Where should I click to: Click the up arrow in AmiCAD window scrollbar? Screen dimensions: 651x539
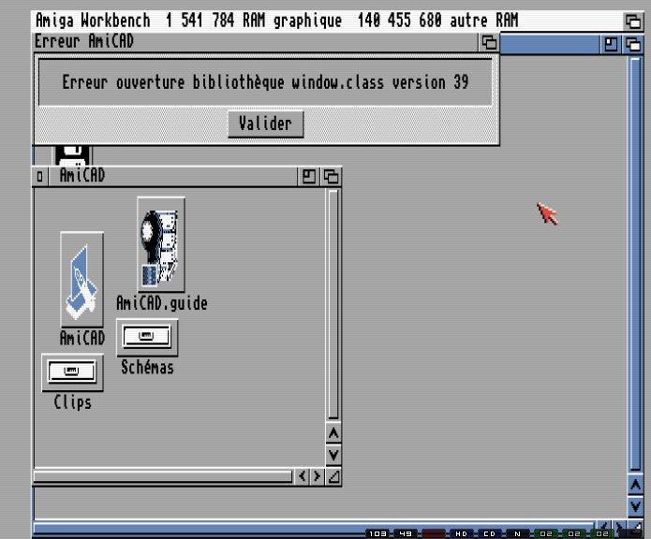click(333, 433)
